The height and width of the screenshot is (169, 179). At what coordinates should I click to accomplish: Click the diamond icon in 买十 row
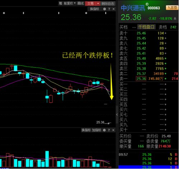(x=165, y=130)
